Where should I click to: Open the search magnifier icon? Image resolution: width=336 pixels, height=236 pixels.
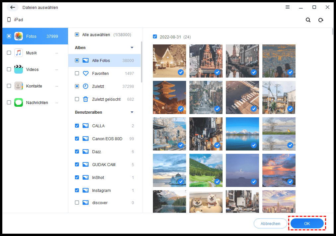point(308,20)
